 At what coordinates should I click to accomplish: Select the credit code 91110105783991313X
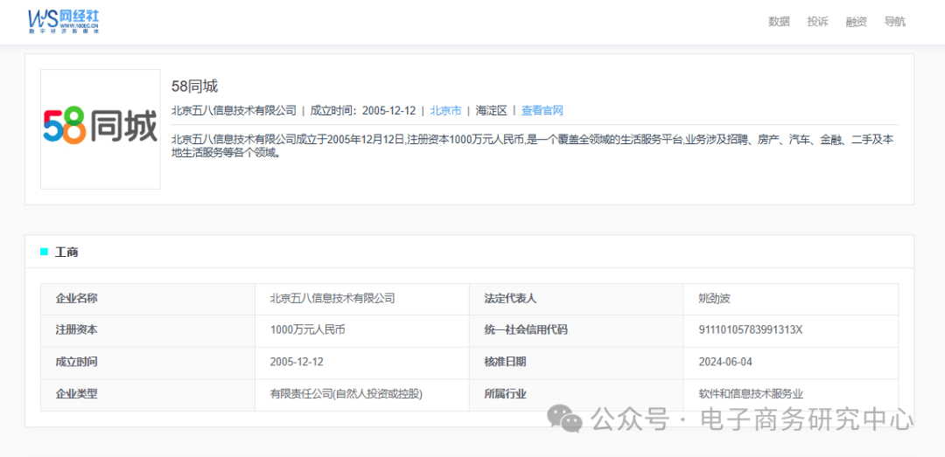click(751, 330)
